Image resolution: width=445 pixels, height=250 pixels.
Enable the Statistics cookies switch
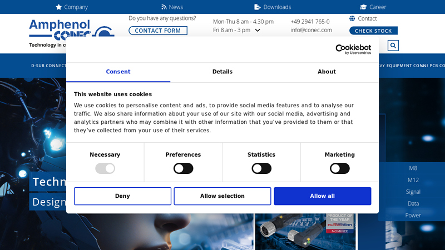point(261,168)
